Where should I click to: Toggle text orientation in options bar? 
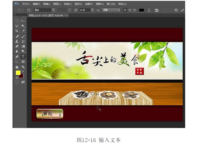coord(28,10)
